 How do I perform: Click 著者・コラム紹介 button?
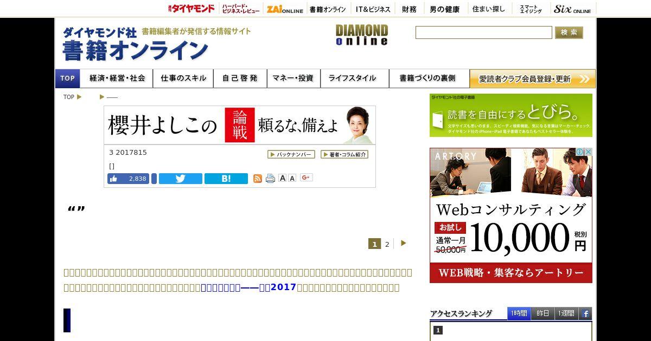pyautogui.click(x=344, y=154)
